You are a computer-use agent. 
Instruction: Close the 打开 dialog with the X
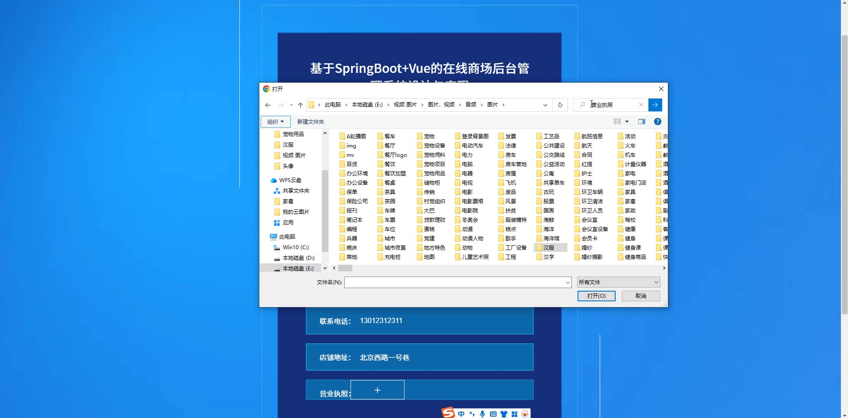tap(661, 89)
